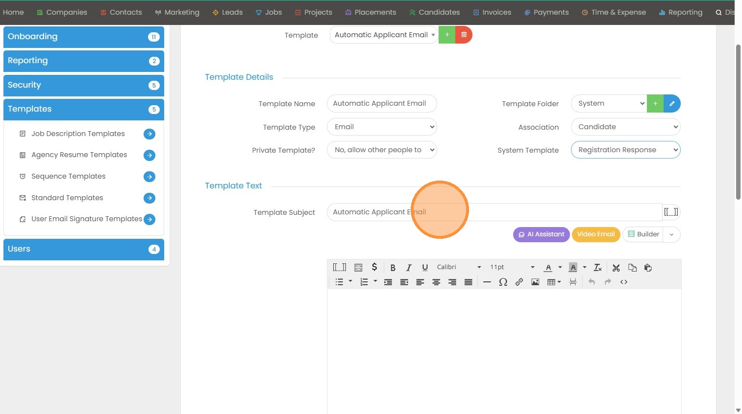The height and width of the screenshot is (414, 742).
Task: Open Sequence Templates
Action: [x=69, y=176]
